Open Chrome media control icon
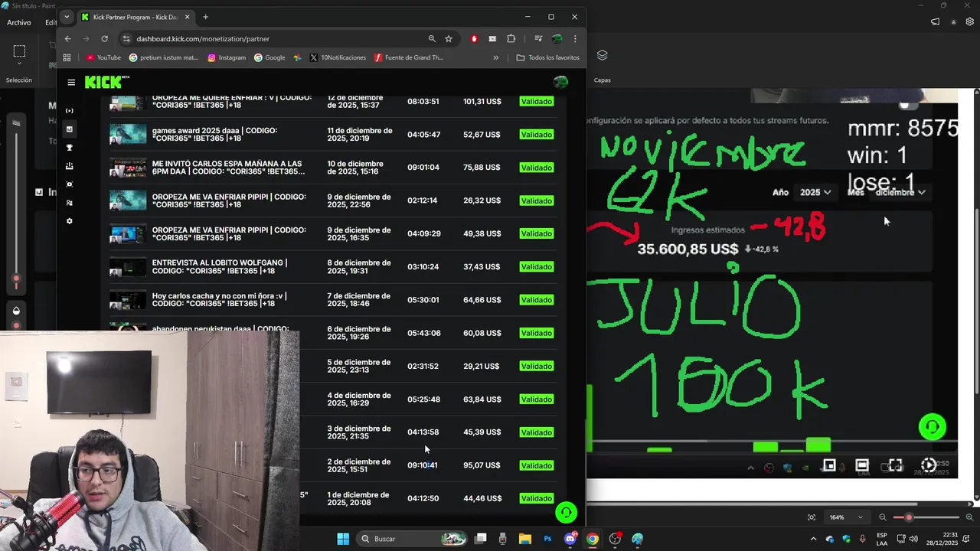The height and width of the screenshot is (551, 980). 538,38
